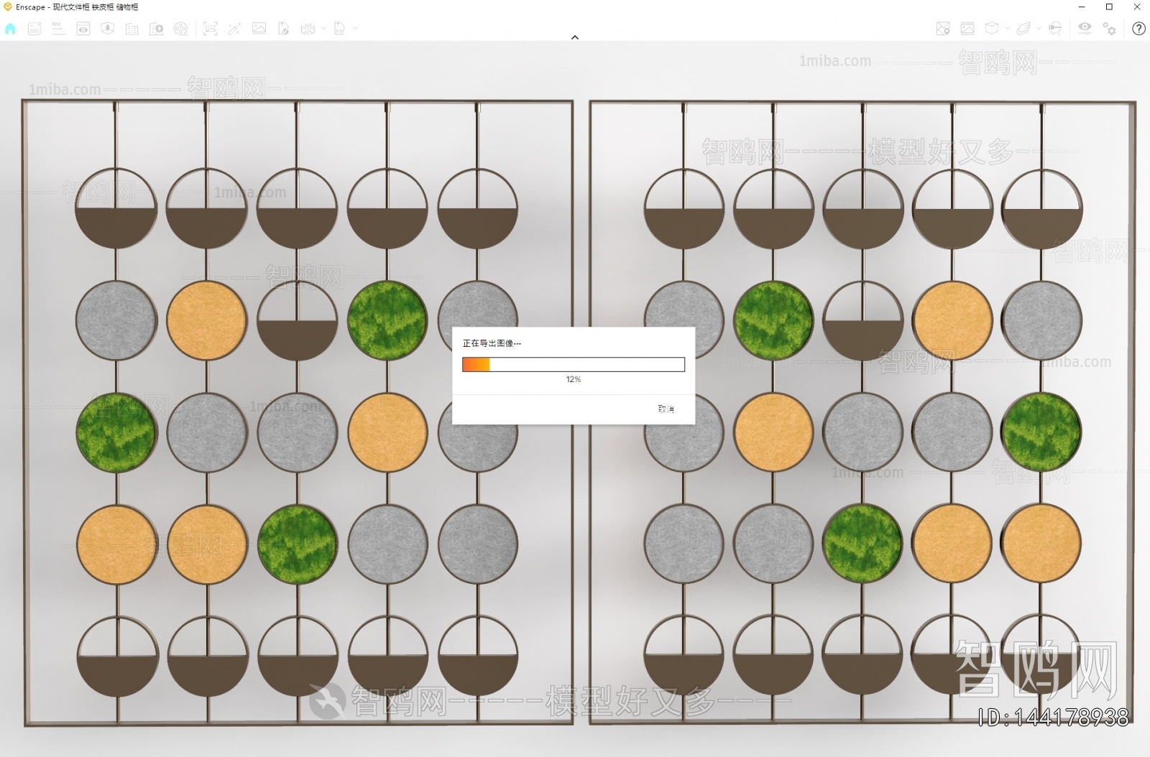This screenshot has height=757, width=1150.
Task: Expand the EXE export dropdown arrow
Action: 355,29
